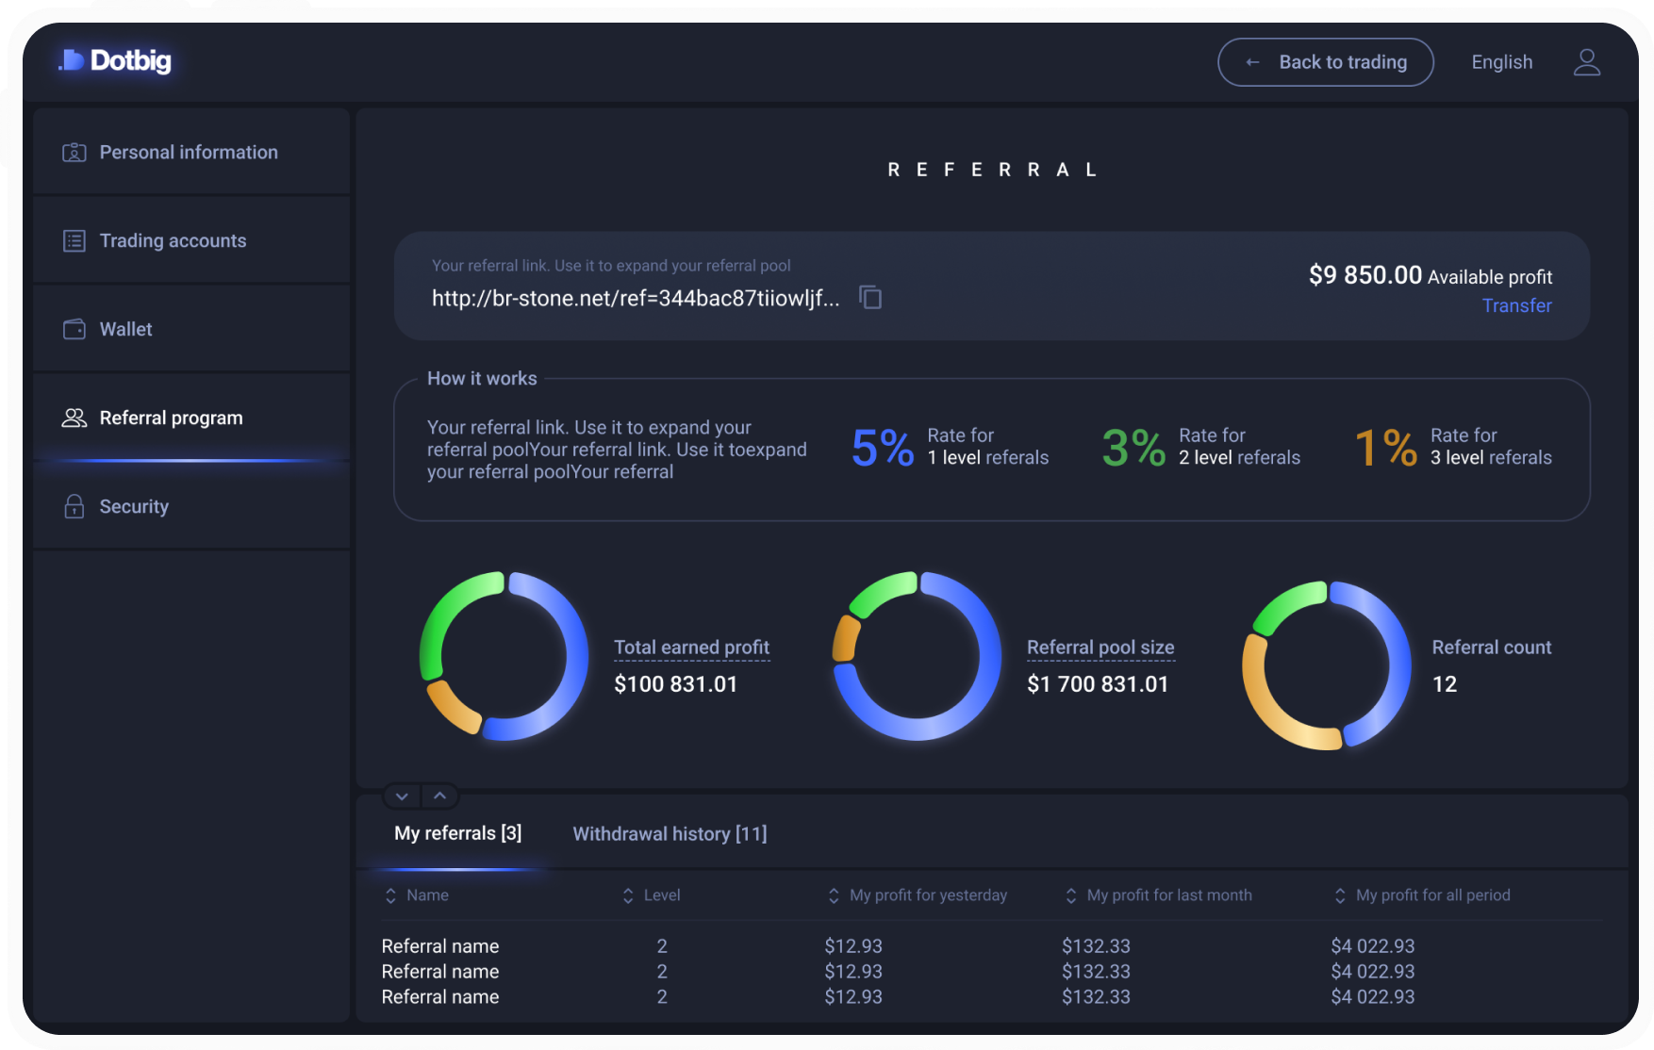
Task: Select the My referrals tab
Action: 457,833
